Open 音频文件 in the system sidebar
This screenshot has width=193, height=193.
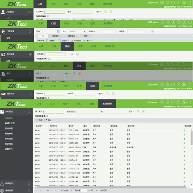(x=9, y=149)
